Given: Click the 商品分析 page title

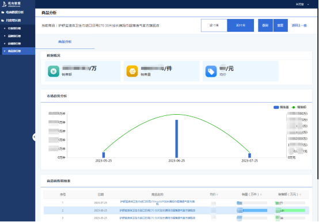Looking at the screenshot, I should 49,13.
